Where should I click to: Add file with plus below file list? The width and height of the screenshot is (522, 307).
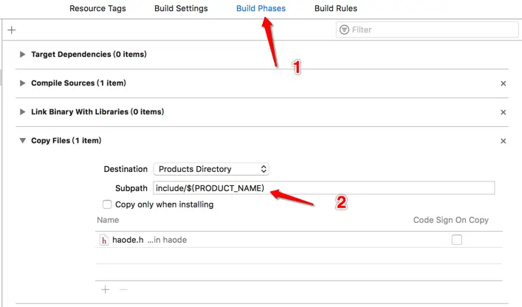[105, 290]
